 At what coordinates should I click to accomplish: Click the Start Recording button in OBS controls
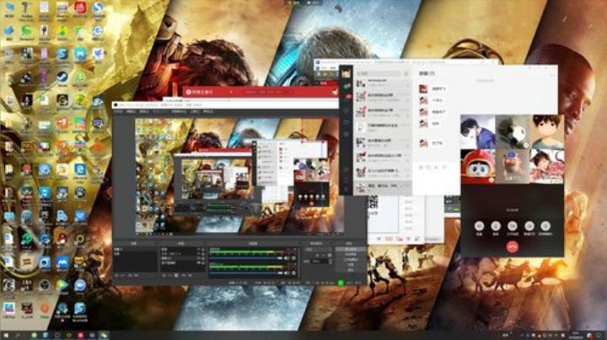click(x=350, y=255)
